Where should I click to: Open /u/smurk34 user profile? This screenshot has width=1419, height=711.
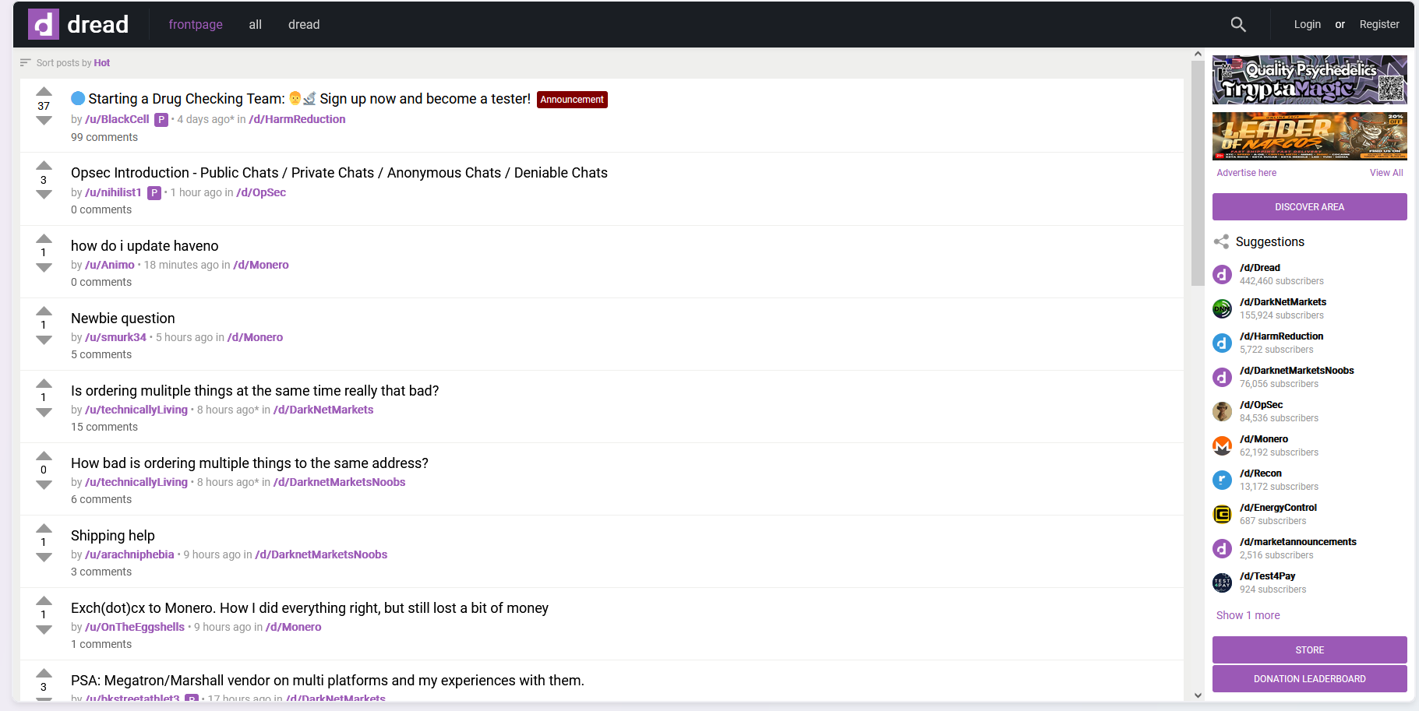[x=115, y=337]
